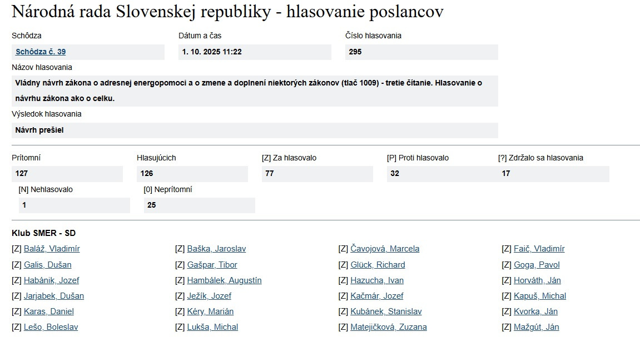Viewport: 640px width, 337px height.
Task: Open Čavojová, Marcela profile link
Action: click(385, 249)
